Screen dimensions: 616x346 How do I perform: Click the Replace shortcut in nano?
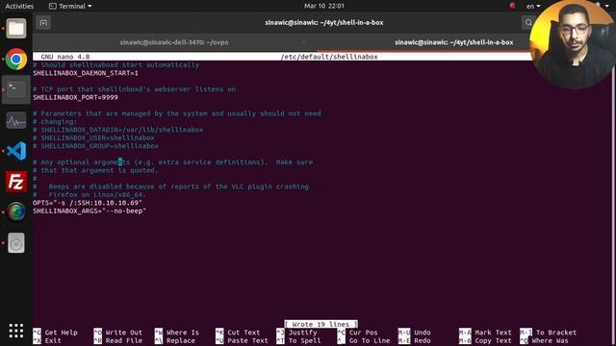(175, 341)
